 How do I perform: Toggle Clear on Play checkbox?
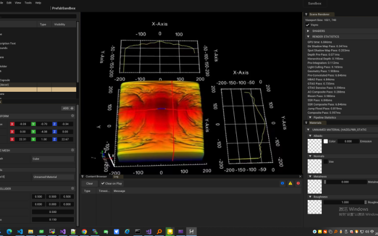pyautogui.click(x=103, y=184)
